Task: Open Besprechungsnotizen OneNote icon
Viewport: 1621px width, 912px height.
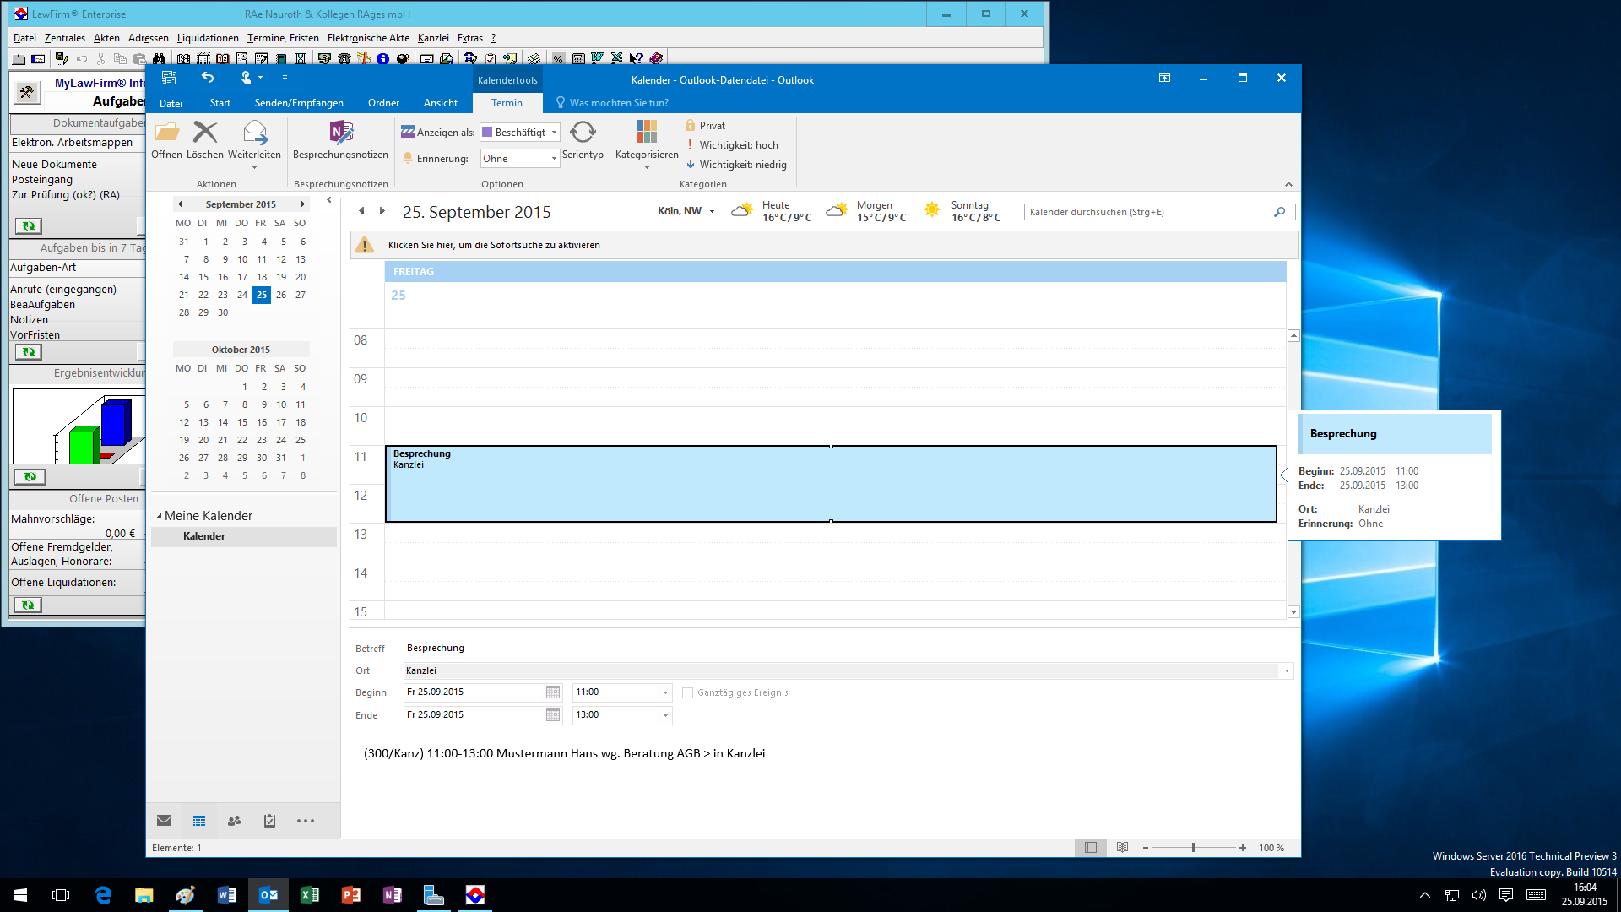Action: click(340, 133)
